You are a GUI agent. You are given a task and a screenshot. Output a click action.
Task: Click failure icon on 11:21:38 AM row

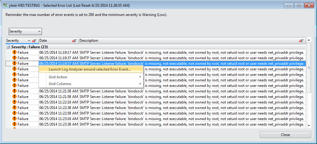tap(14, 91)
